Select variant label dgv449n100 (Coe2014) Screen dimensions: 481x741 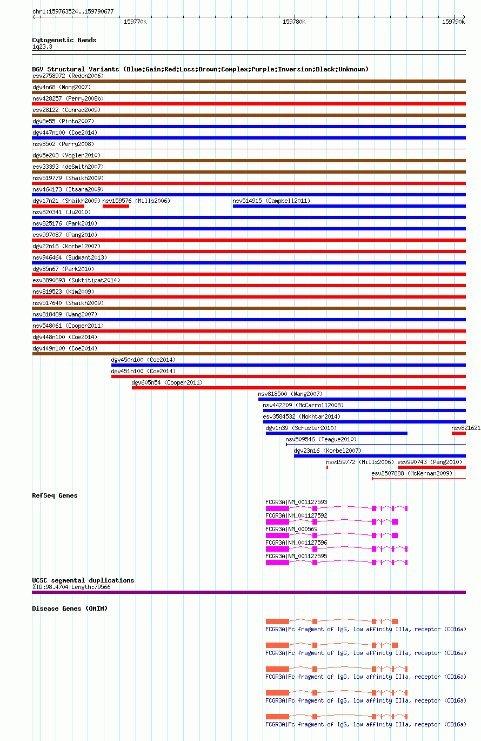(65, 348)
